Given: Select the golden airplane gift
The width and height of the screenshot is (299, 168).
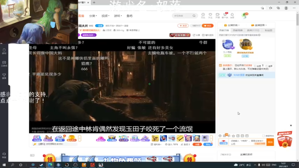Looking at the screenshot, I should 155,138.
